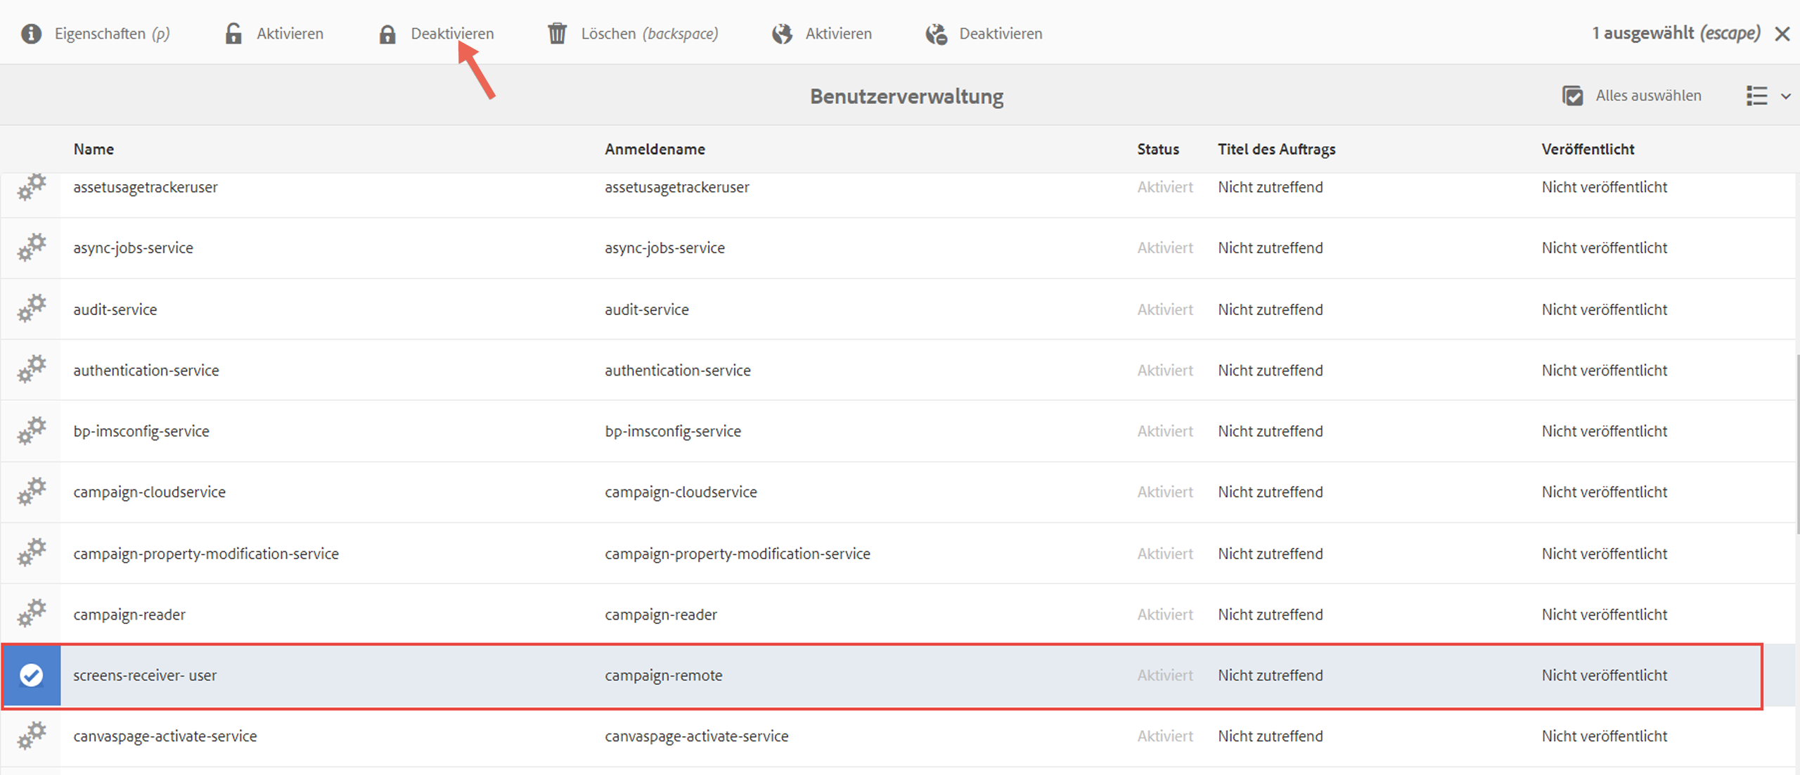Sort by the Name column header
This screenshot has width=1800, height=775.
[94, 149]
